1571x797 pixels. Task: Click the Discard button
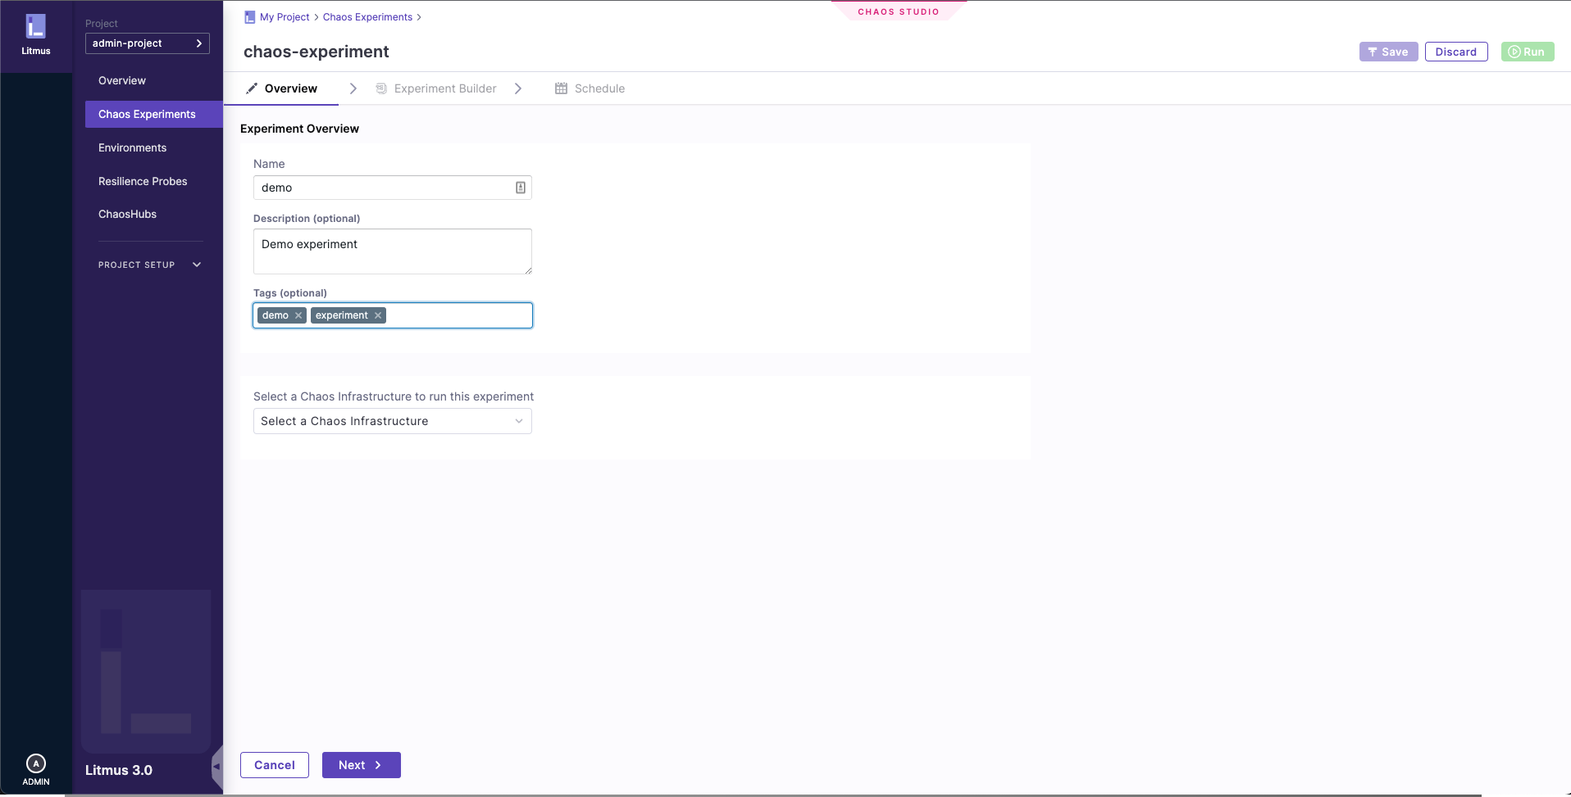click(x=1455, y=51)
